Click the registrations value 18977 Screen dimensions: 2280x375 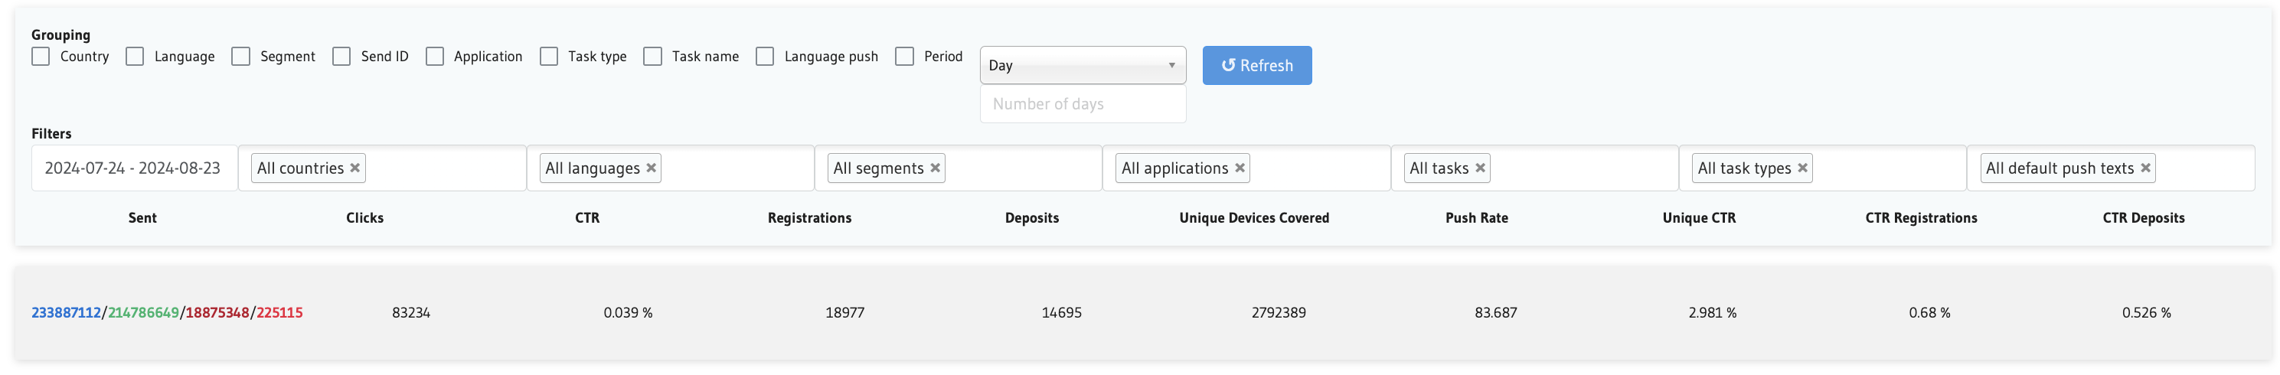(x=844, y=312)
